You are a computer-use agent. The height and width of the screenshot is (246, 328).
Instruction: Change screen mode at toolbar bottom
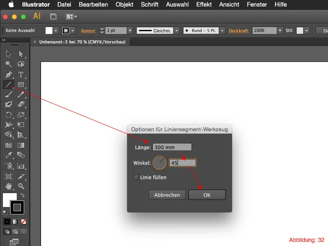[14, 242]
